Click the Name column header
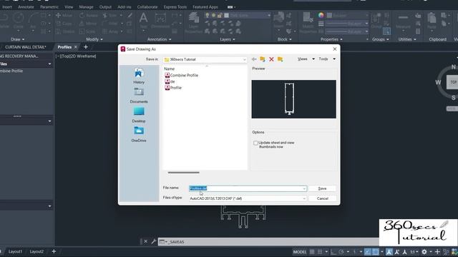Viewport: 458px width, 257px height. pos(169,69)
